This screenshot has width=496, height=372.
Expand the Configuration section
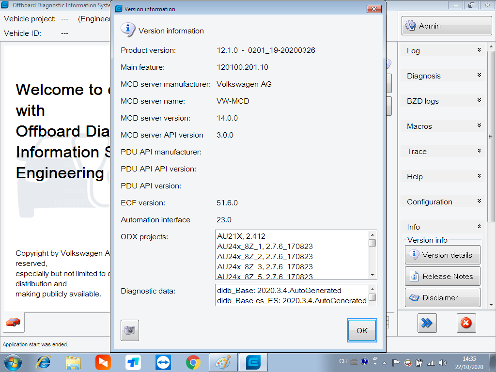click(443, 202)
